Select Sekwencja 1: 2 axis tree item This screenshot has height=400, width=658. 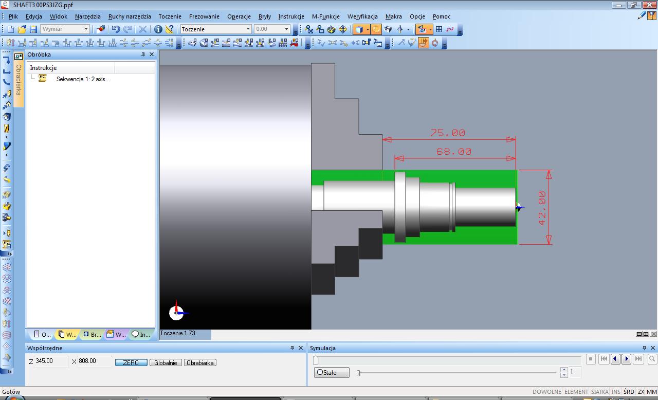(x=83, y=79)
